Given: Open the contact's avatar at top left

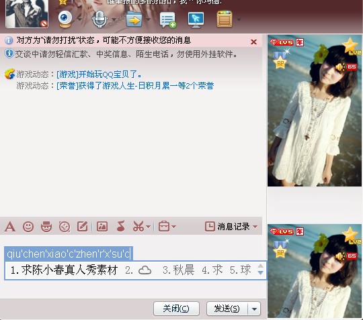Looking at the screenshot, I should click(x=27, y=13).
